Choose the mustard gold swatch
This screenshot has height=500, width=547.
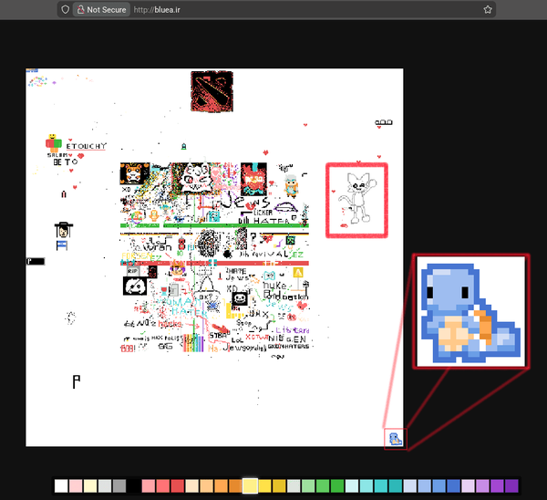click(279, 485)
